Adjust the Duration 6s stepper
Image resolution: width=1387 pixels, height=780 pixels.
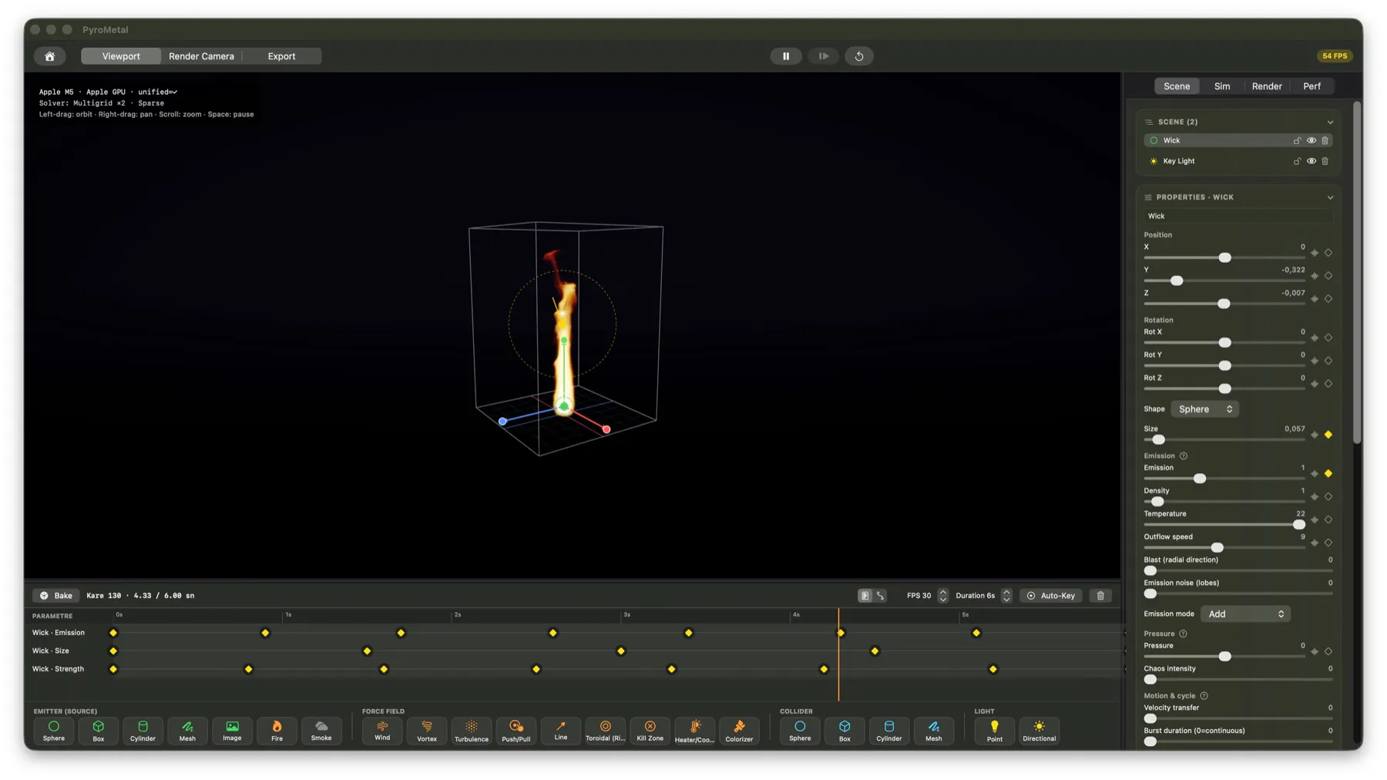[x=1006, y=596]
